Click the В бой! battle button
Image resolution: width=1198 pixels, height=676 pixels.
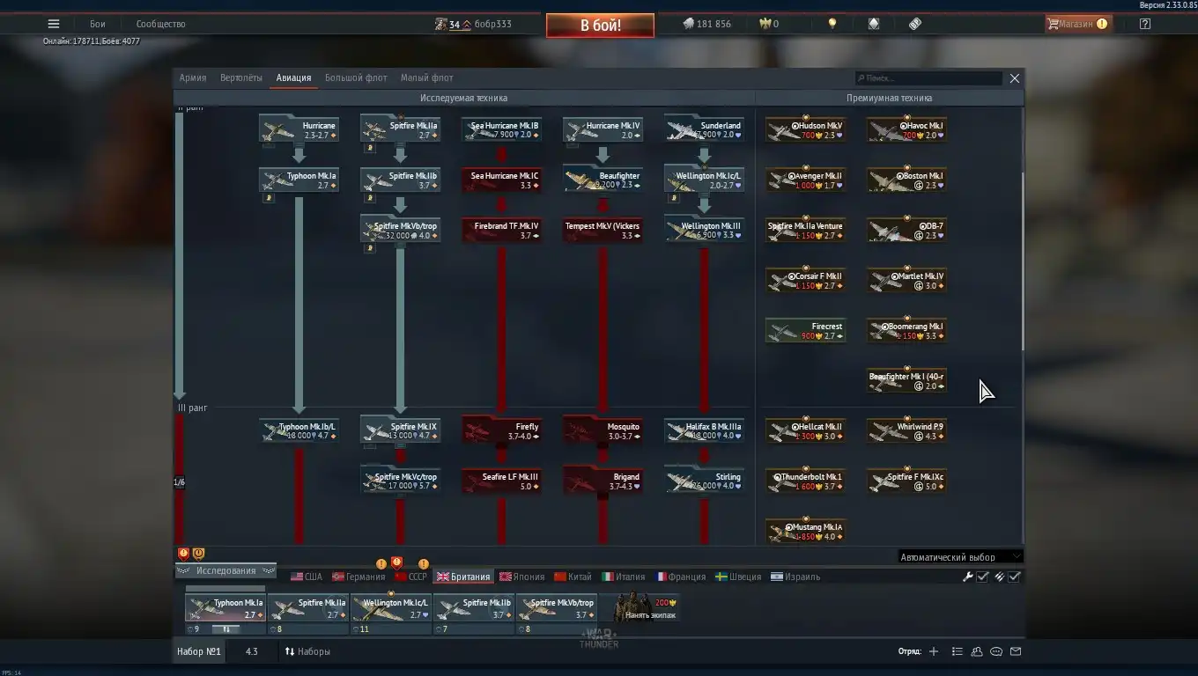coord(600,25)
